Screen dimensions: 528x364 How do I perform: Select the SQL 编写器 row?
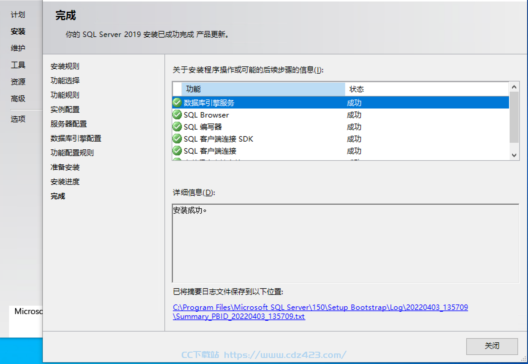click(341, 127)
